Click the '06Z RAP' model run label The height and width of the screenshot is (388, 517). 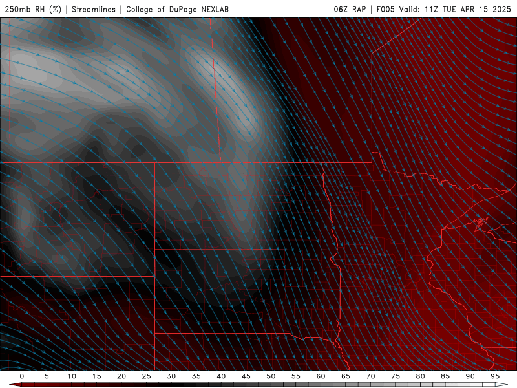[x=350, y=9]
